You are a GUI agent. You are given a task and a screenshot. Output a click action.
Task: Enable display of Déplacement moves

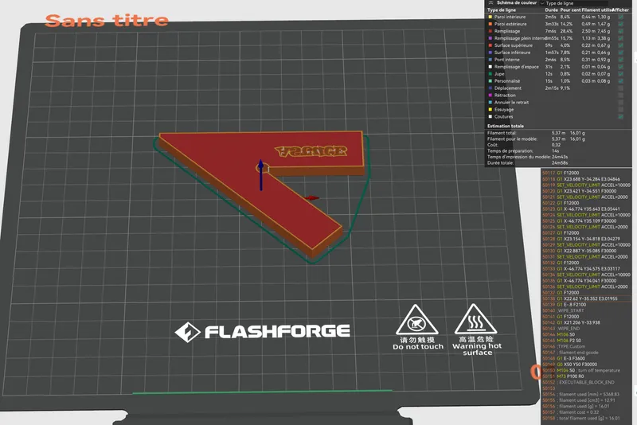click(x=621, y=88)
